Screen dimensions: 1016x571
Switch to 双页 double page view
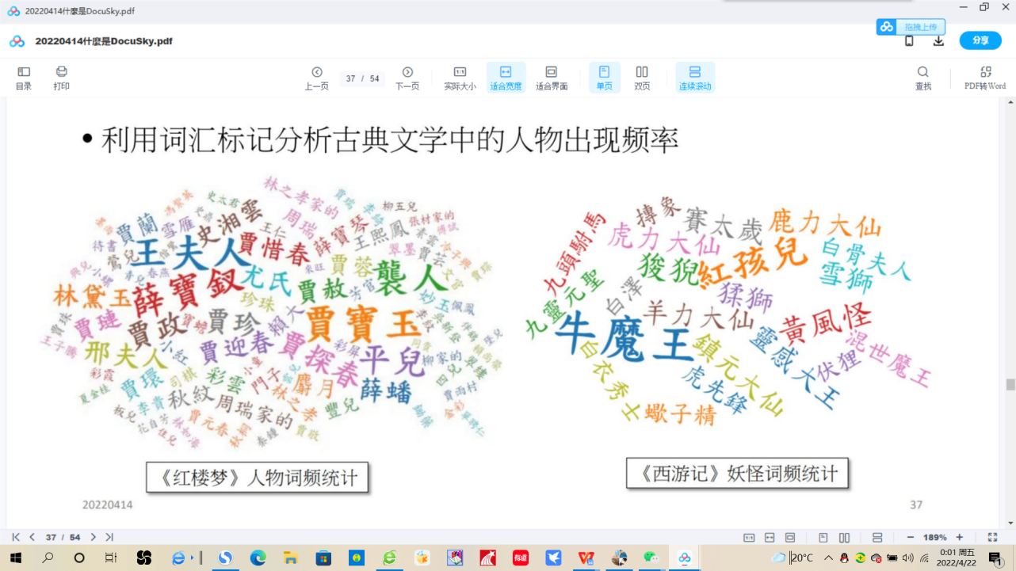[x=642, y=78]
